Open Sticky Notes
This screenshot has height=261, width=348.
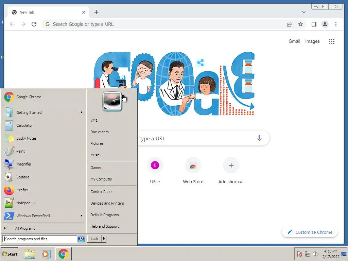[44, 138]
